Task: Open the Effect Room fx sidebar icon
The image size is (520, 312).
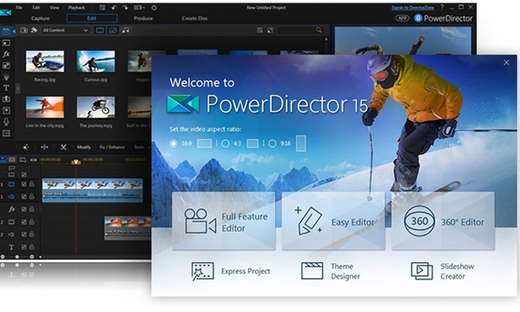Action: pos(6,54)
